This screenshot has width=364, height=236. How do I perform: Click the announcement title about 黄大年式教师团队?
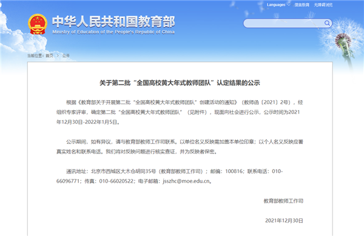pos(180,83)
